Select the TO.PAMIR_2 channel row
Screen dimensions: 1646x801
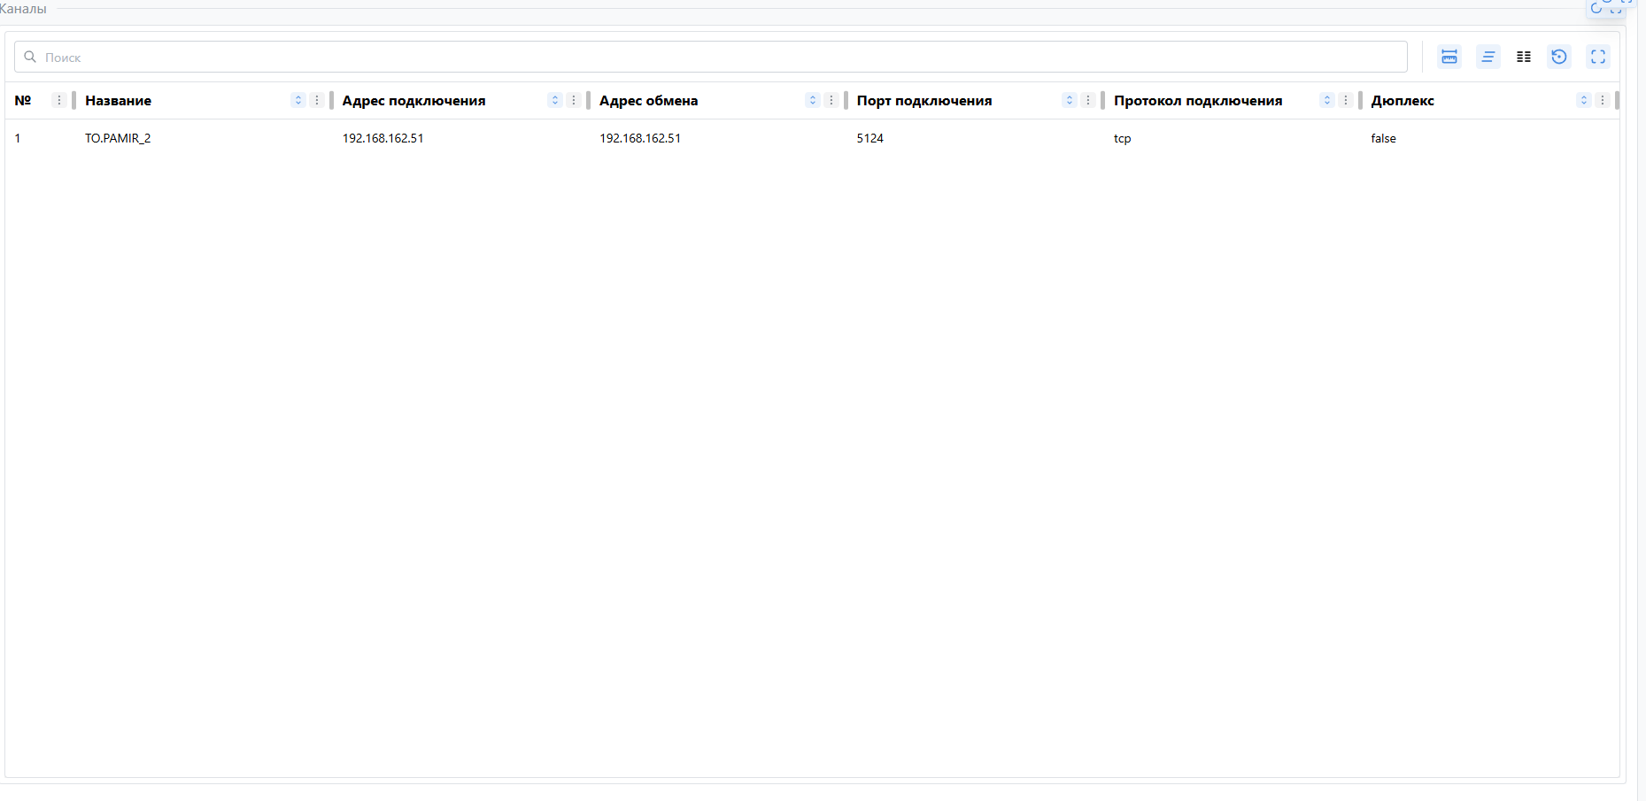pyautogui.click(x=118, y=138)
